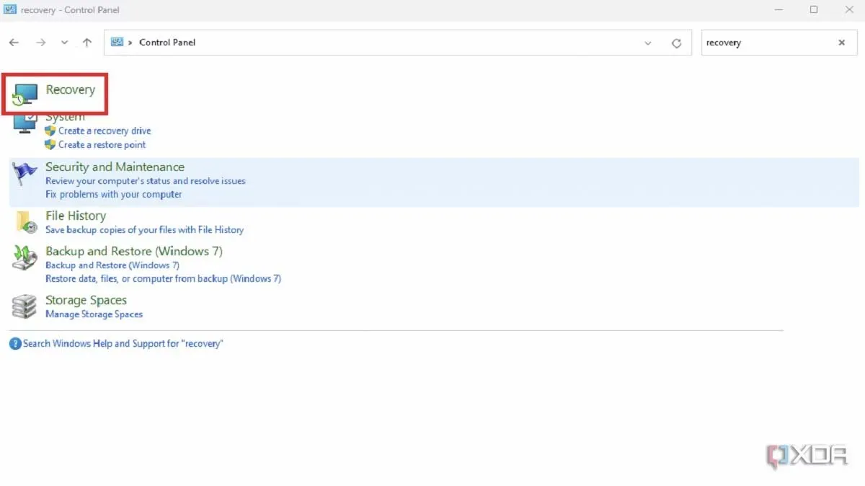Click the File History folder icon
865x486 pixels.
coord(26,222)
